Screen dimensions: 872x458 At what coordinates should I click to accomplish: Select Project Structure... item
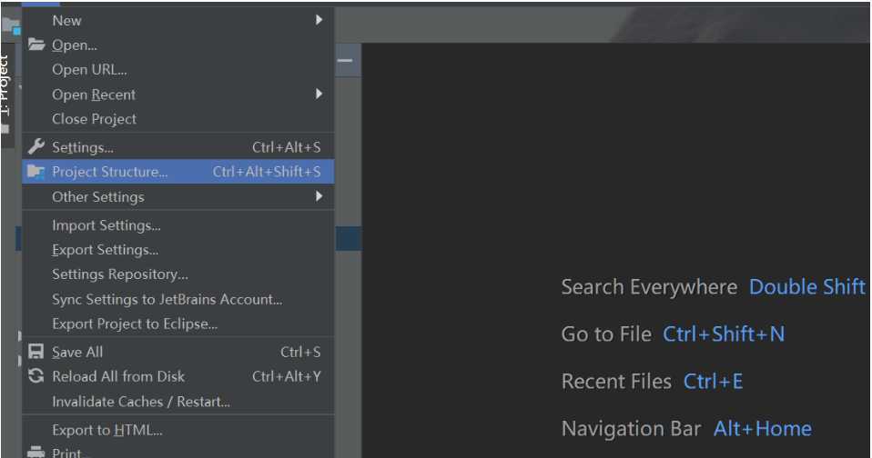pyautogui.click(x=178, y=172)
